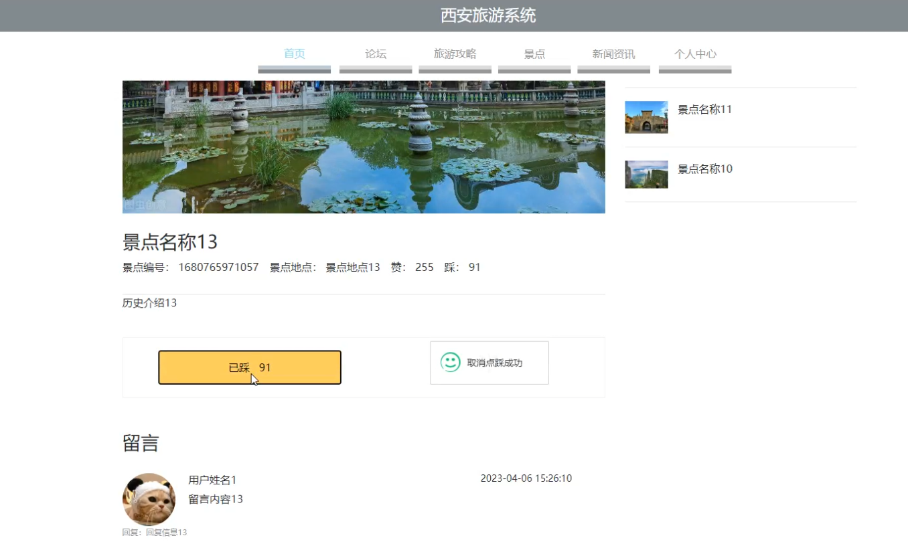
Task: Click the cat avatar of 用户姓名1
Action: click(149, 499)
